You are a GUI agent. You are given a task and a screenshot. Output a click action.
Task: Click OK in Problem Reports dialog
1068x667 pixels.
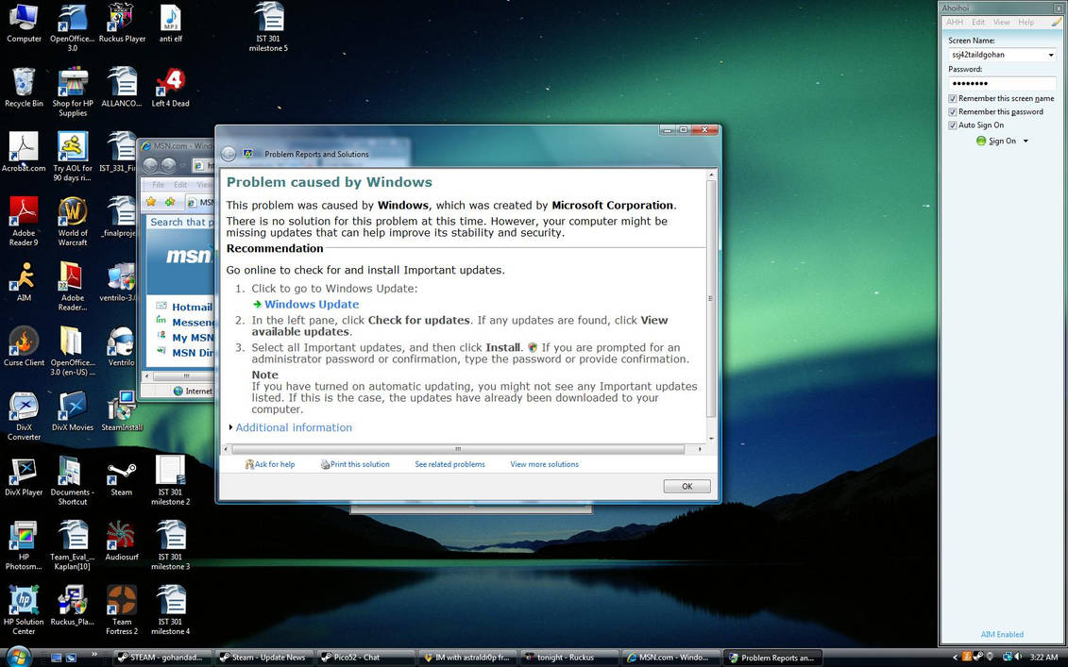tap(687, 486)
